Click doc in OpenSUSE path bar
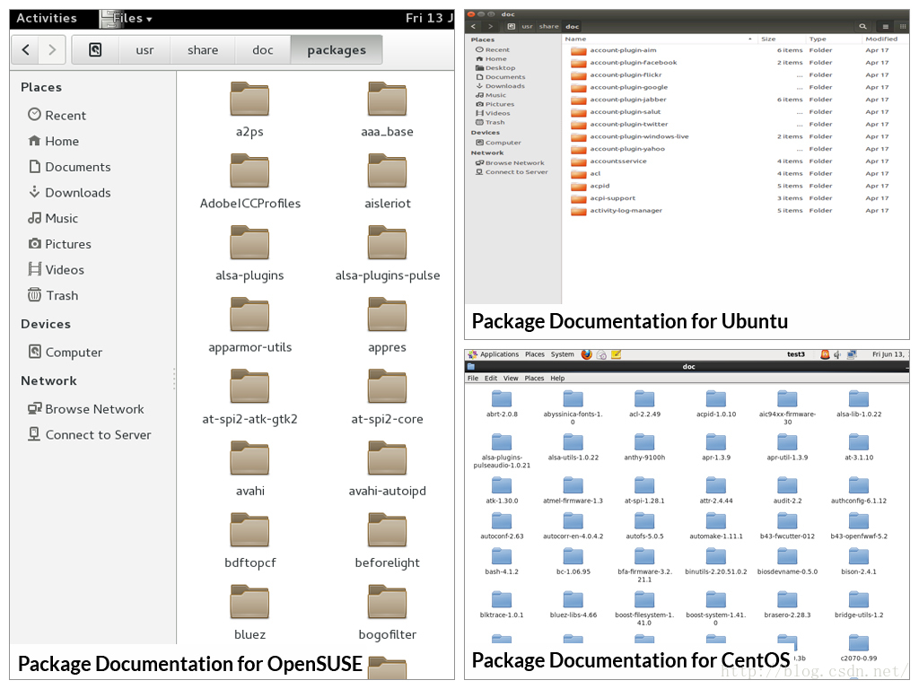This screenshot has height=689, width=919. [263, 50]
